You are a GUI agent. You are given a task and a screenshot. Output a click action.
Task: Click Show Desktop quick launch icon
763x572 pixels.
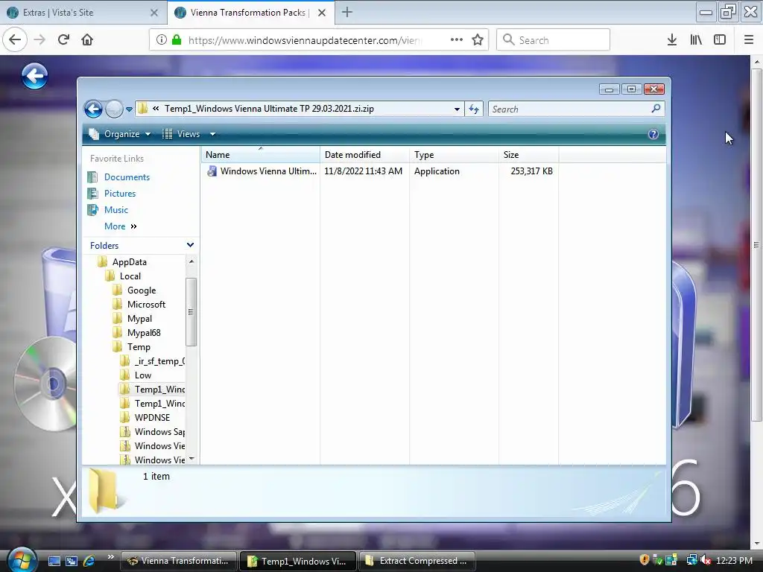[x=54, y=561]
